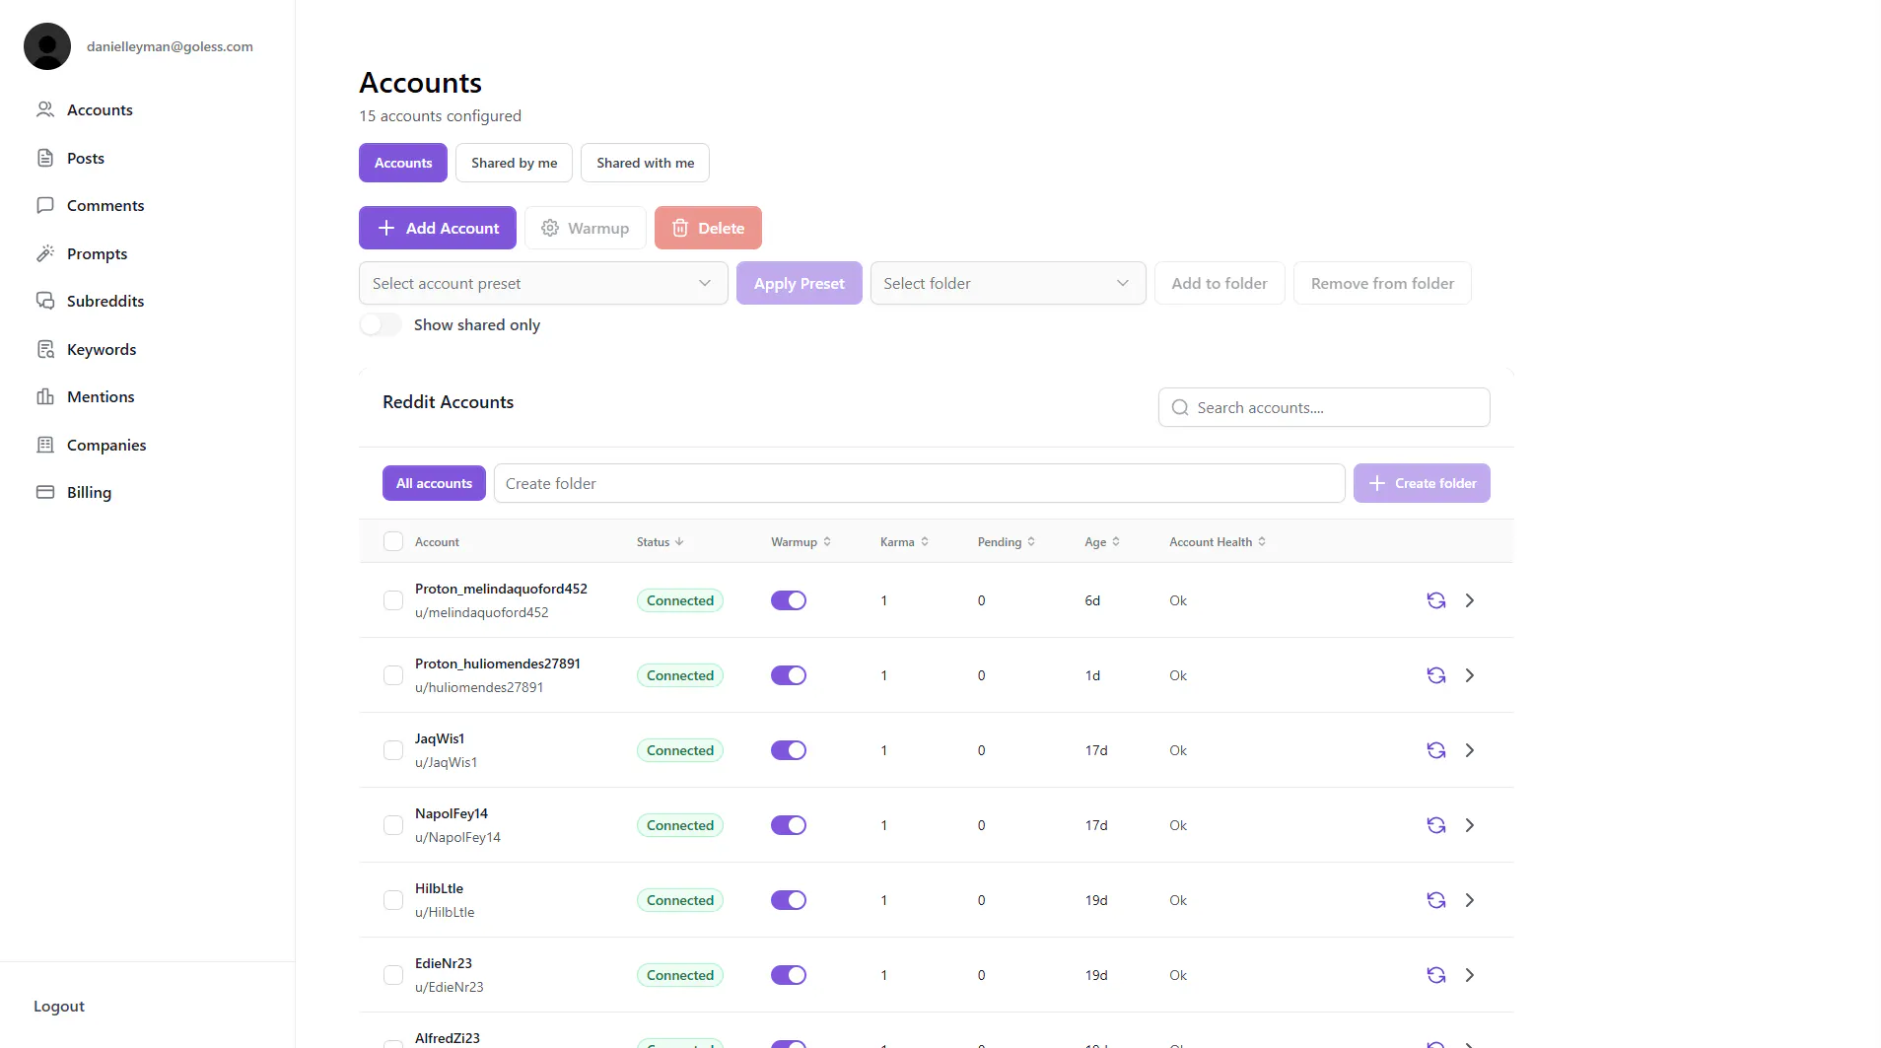Viewport: 1881px width, 1048px height.
Task: Go to Companies in sidebar
Action: (91, 445)
